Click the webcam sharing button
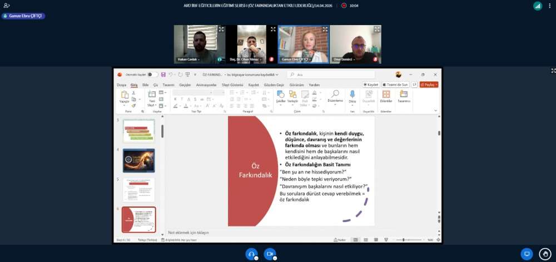The width and height of the screenshot is (556, 262). coord(270,254)
